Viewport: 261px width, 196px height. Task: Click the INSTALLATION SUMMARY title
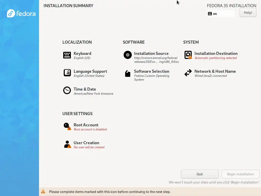(68, 6)
